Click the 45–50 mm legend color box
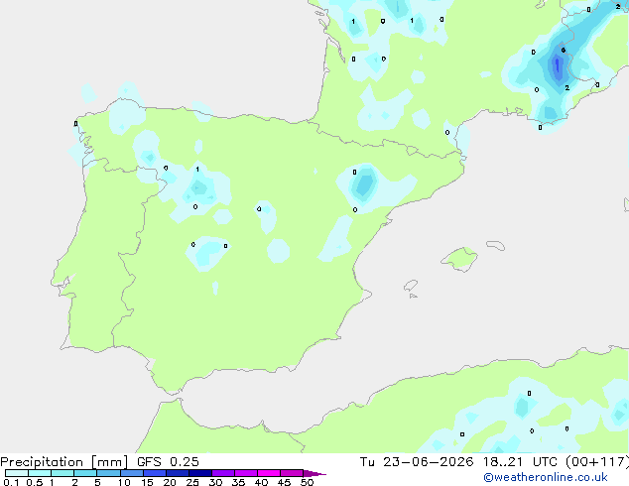 (292, 473)
